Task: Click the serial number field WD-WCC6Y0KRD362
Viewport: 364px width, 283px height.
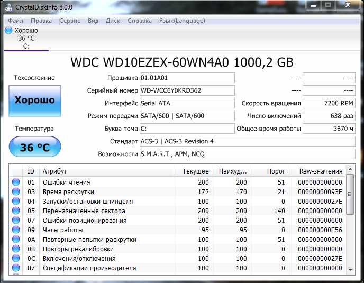Action: [187, 90]
